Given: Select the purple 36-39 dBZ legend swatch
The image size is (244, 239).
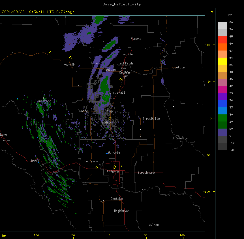Looking at the screenshot, I should [222, 97].
